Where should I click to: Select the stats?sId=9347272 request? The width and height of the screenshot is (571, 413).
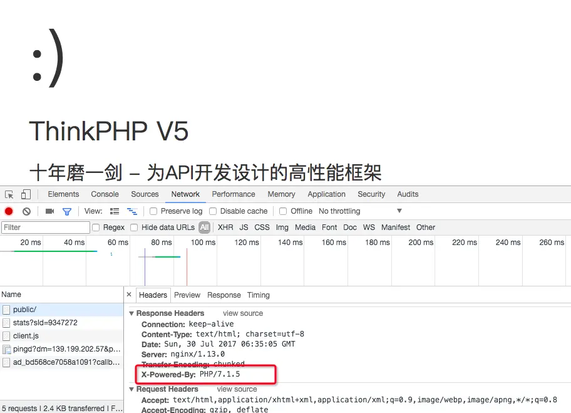[62, 323]
